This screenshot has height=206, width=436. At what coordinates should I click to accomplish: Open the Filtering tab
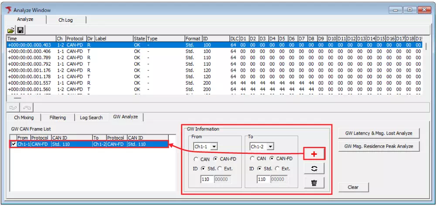pyautogui.click(x=58, y=117)
